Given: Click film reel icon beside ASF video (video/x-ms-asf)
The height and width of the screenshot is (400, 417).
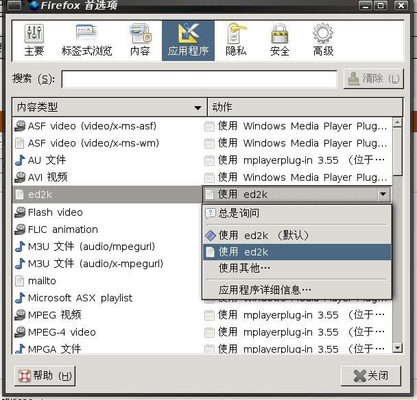Looking at the screenshot, I should click(20, 126).
